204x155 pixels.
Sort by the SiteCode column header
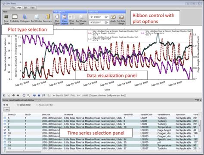coord(46,115)
